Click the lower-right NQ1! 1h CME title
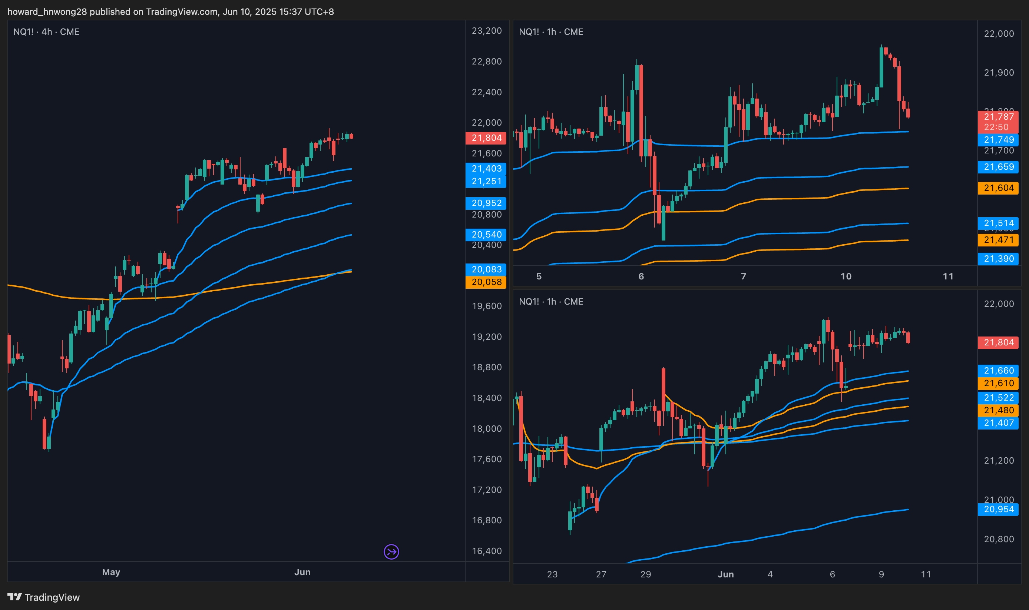 550,301
